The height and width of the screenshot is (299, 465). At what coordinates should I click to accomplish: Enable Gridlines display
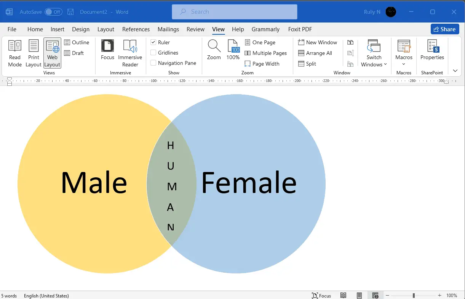(153, 53)
